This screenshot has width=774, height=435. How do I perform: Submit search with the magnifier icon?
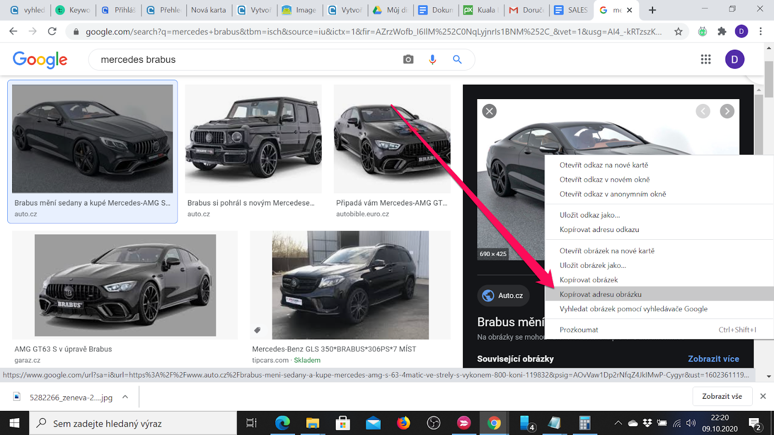pos(457,59)
